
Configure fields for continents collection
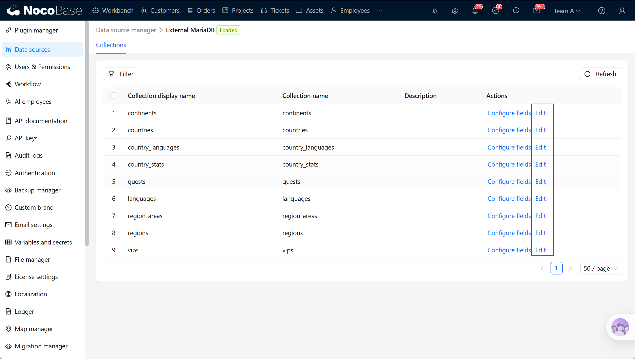point(509,113)
